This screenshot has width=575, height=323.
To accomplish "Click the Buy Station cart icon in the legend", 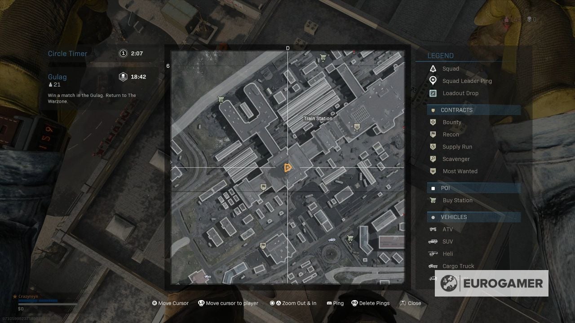I will [x=433, y=201].
